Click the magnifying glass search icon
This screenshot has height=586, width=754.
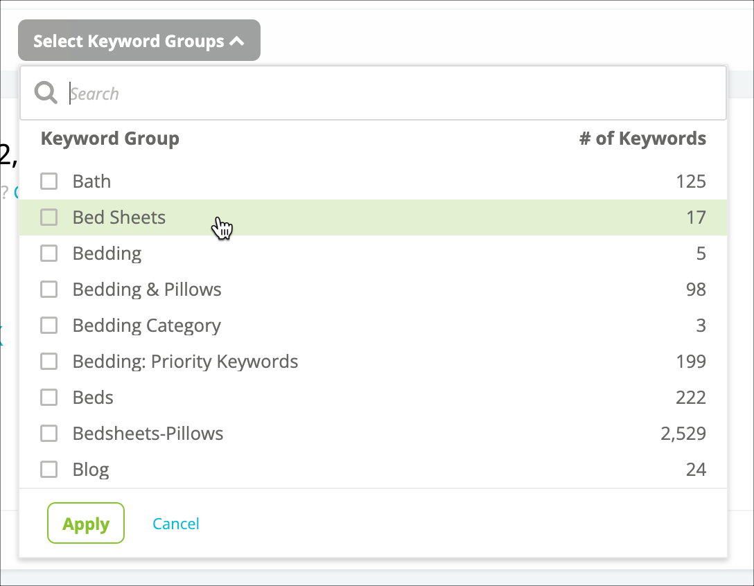point(46,92)
